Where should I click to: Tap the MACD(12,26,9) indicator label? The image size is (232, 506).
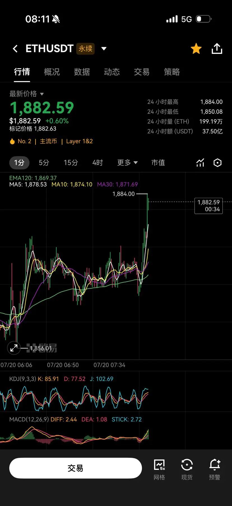[29, 419]
